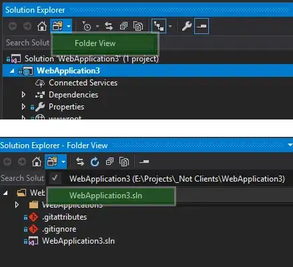Click Sync with Active Document in Folder View
This screenshot has height=267, width=293.
(x=80, y=162)
